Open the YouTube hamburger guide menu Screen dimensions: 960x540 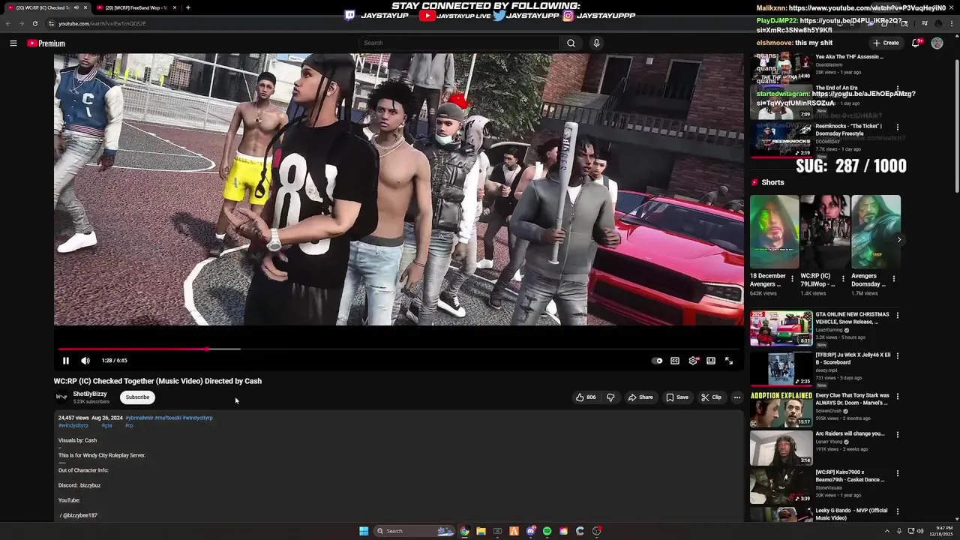tap(13, 43)
